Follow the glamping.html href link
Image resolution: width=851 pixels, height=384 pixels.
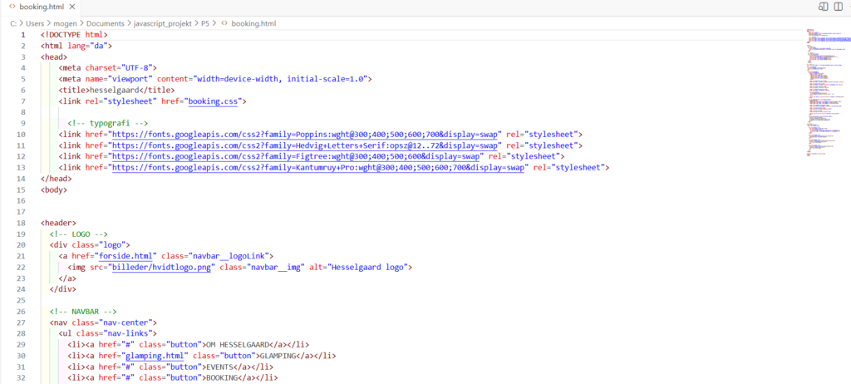point(156,357)
